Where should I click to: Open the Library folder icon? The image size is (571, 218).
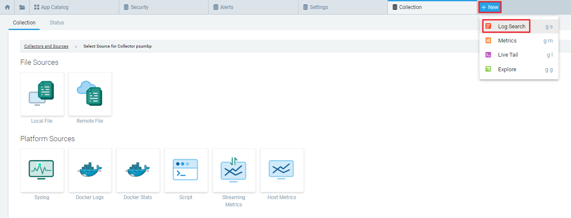[22, 7]
